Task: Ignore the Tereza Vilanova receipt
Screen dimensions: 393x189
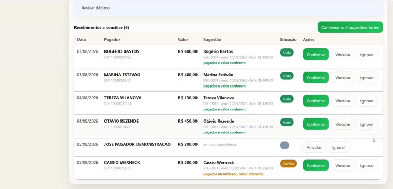Action: [x=367, y=101]
